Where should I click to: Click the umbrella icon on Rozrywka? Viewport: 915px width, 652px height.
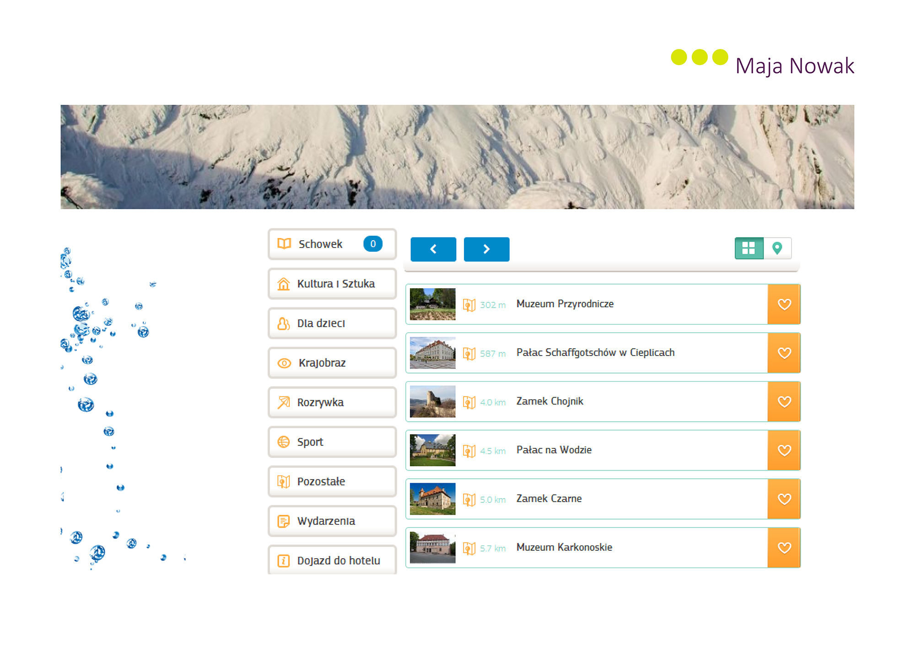(x=284, y=403)
